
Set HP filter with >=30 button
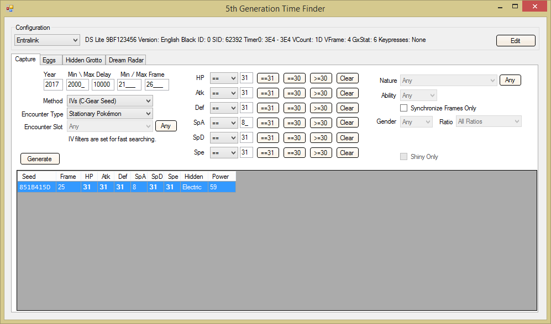pyautogui.click(x=321, y=78)
